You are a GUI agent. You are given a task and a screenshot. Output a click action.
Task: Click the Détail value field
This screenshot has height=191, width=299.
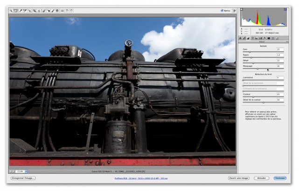(280, 61)
